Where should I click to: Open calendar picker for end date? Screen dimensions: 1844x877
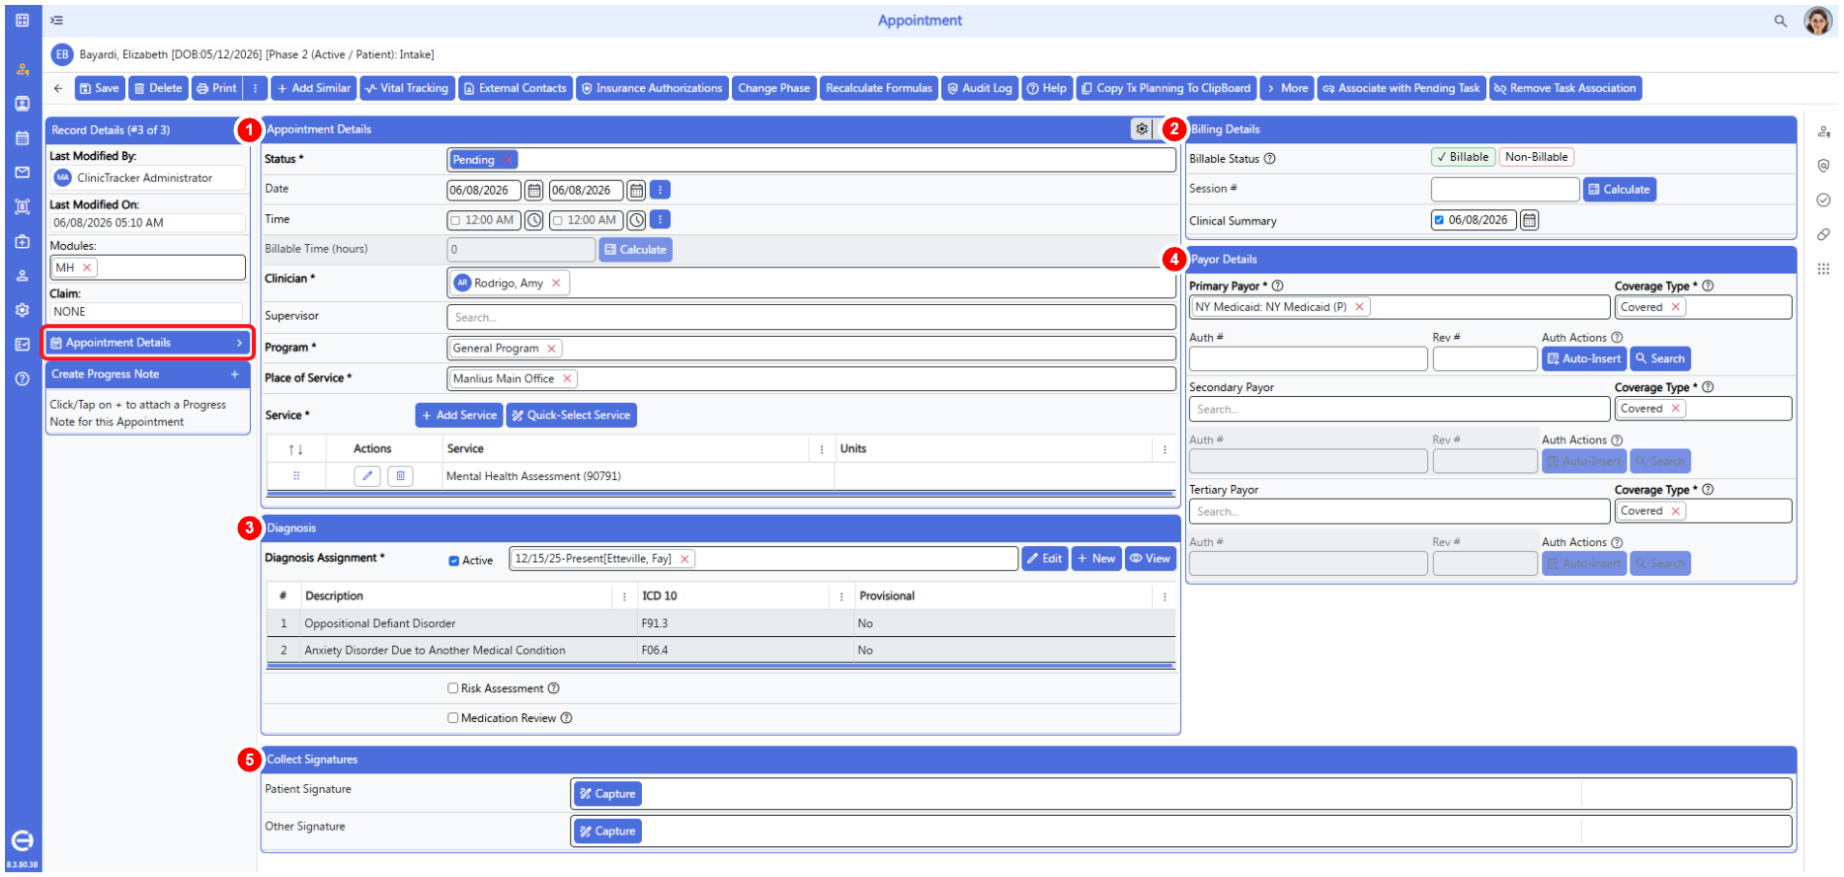coord(636,191)
